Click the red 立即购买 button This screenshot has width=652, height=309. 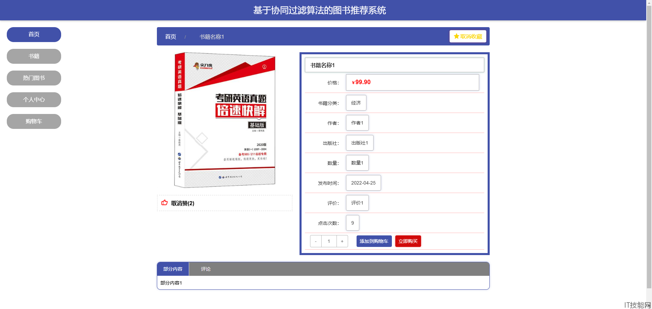[408, 241]
